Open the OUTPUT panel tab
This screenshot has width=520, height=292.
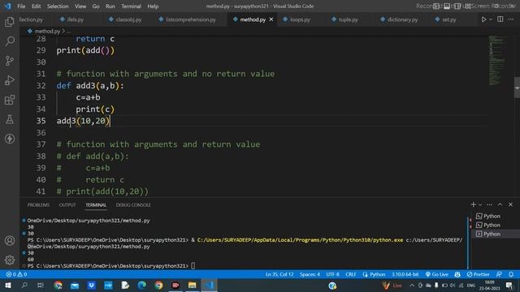(x=67, y=205)
